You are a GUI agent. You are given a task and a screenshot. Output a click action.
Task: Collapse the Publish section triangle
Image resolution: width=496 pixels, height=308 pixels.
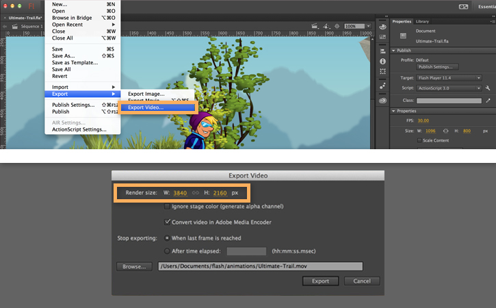coord(393,51)
